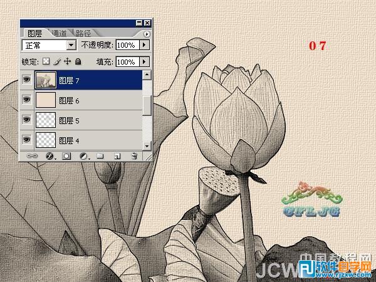Image resolution: width=376 pixels, height=282 pixels.
Task: Click the 图层 5 transparent thumbnail
Action: coord(46,120)
